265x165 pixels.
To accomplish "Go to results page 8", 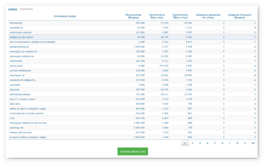I will click(x=237, y=143).
